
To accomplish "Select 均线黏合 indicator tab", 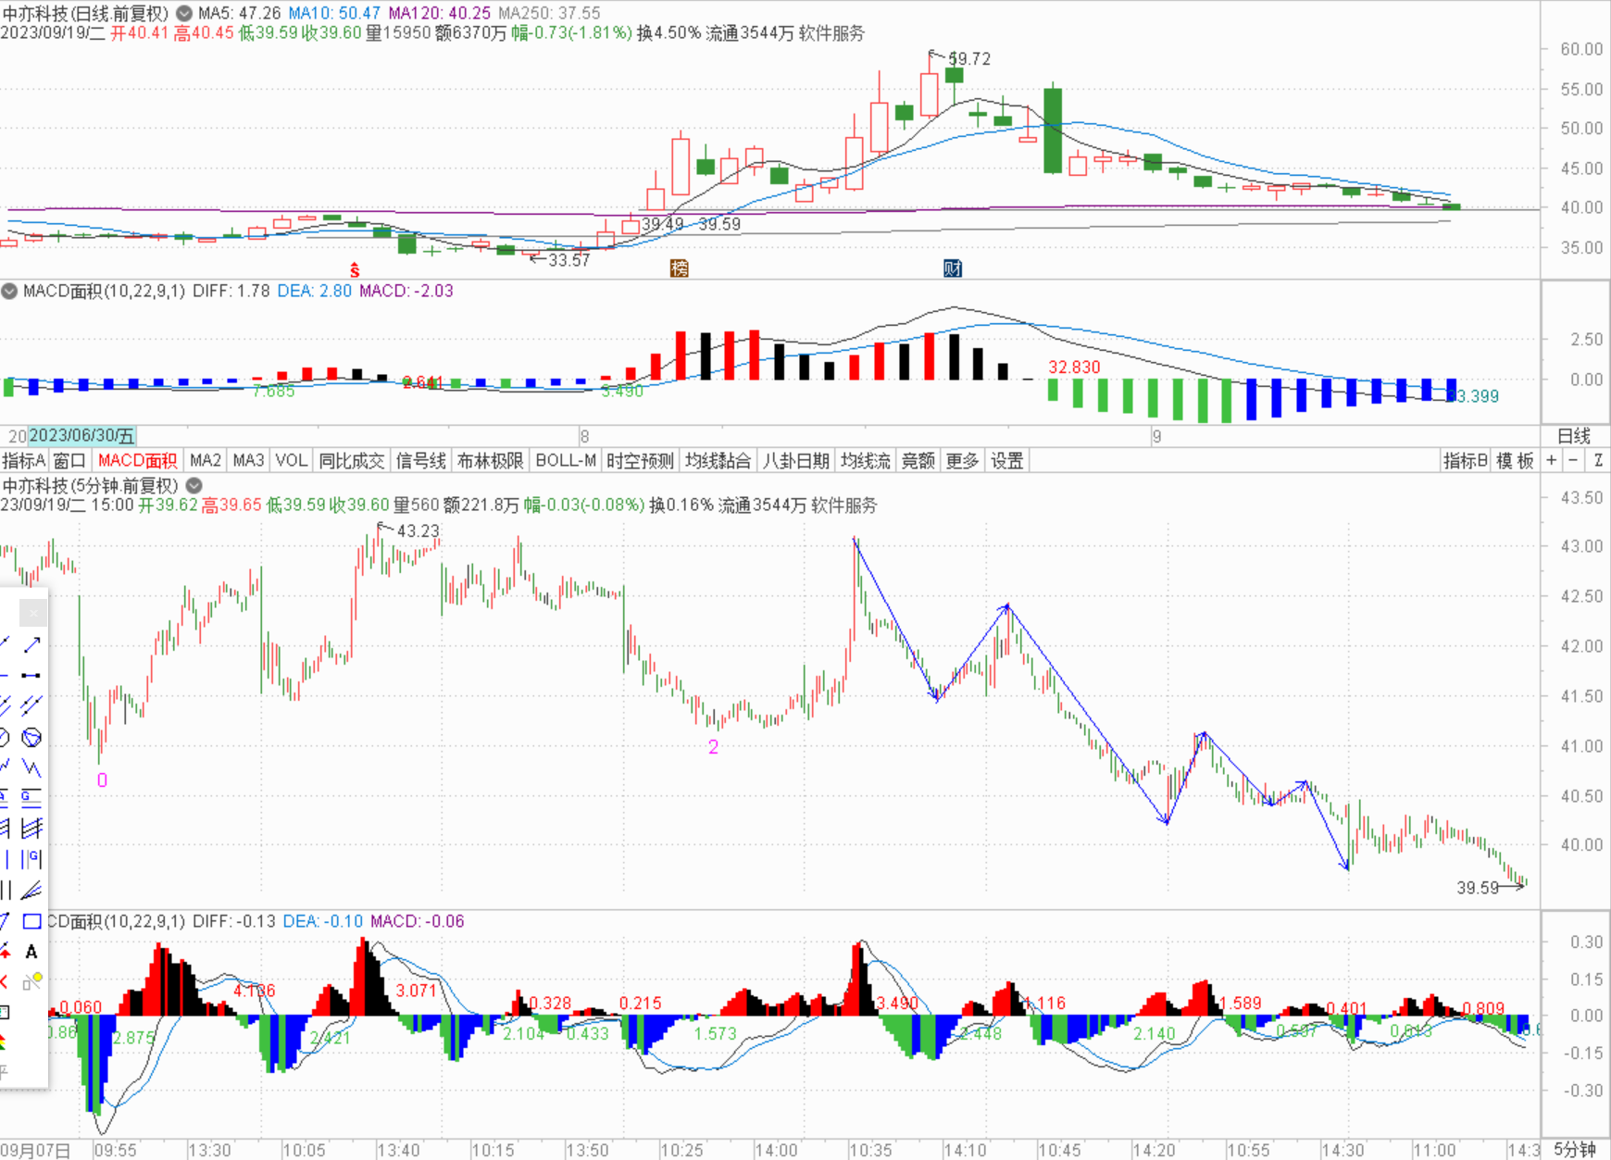I will [x=718, y=460].
